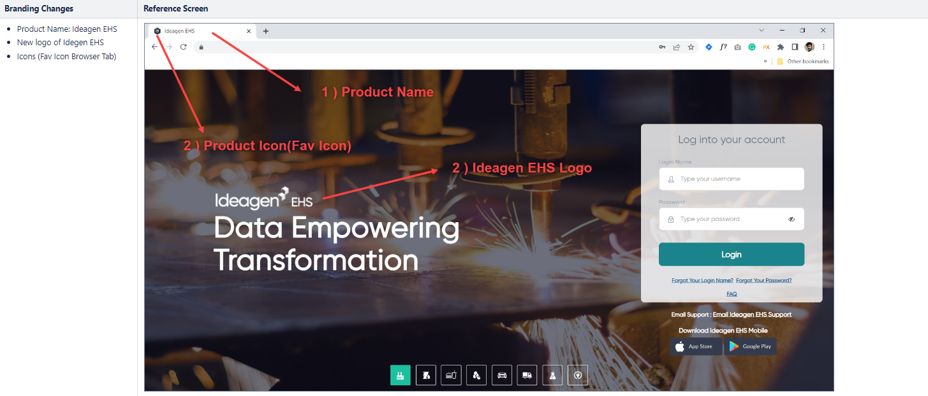Click 'New logo of Idegen EHS' bullet

(61, 43)
